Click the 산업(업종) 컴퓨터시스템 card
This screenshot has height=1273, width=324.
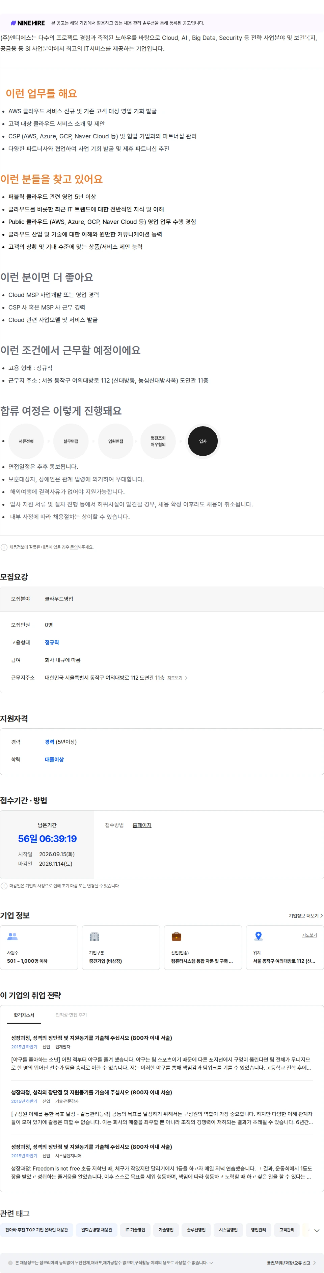(x=203, y=947)
